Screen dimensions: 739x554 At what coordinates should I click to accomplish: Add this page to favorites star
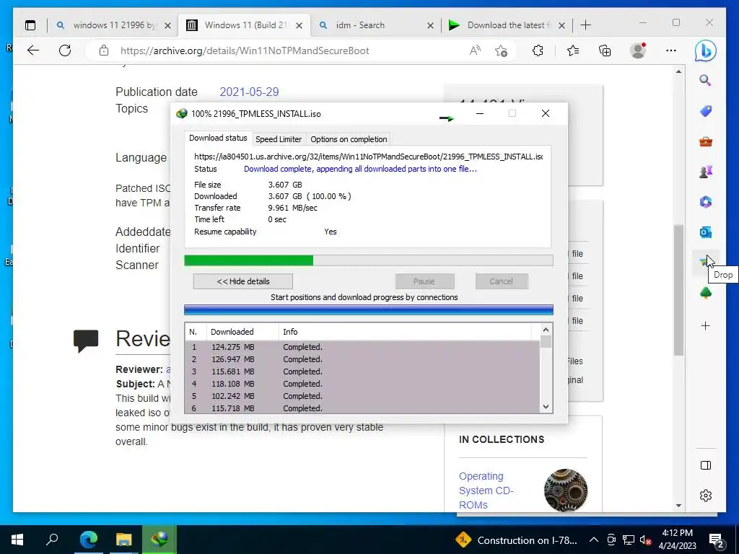(502, 50)
